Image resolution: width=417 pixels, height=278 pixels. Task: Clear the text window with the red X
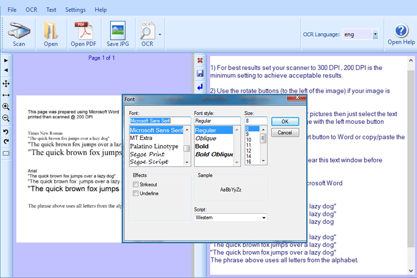coord(200,60)
